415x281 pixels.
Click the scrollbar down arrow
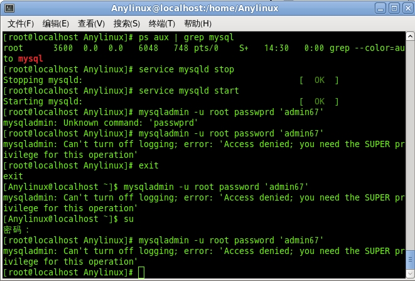[x=410, y=273]
